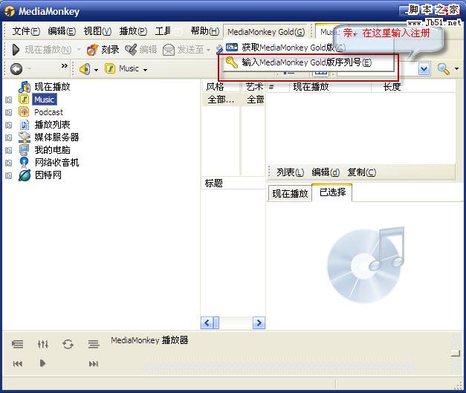Select 网络收音机 in the tree
Screen dimensions: 466x393
point(56,162)
